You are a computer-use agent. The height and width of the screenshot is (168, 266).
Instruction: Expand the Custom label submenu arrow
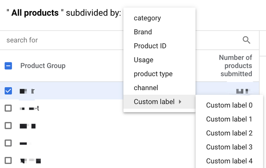point(180,102)
